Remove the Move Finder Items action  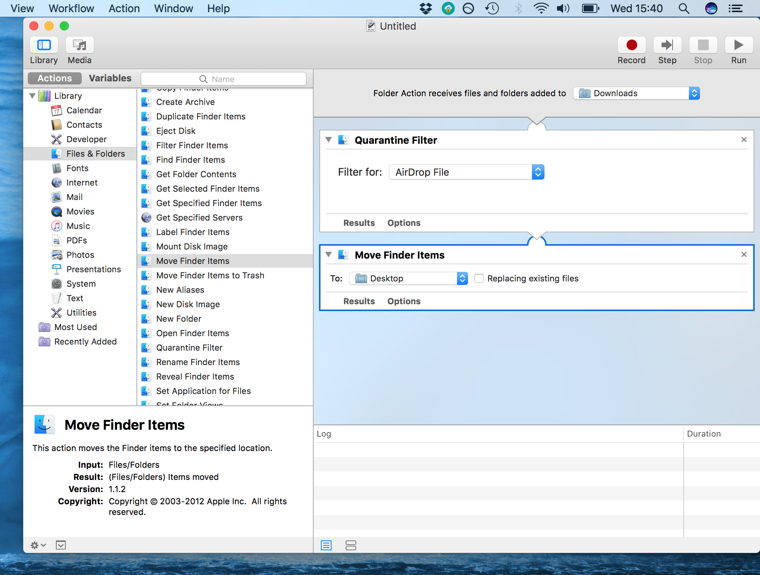[744, 254]
